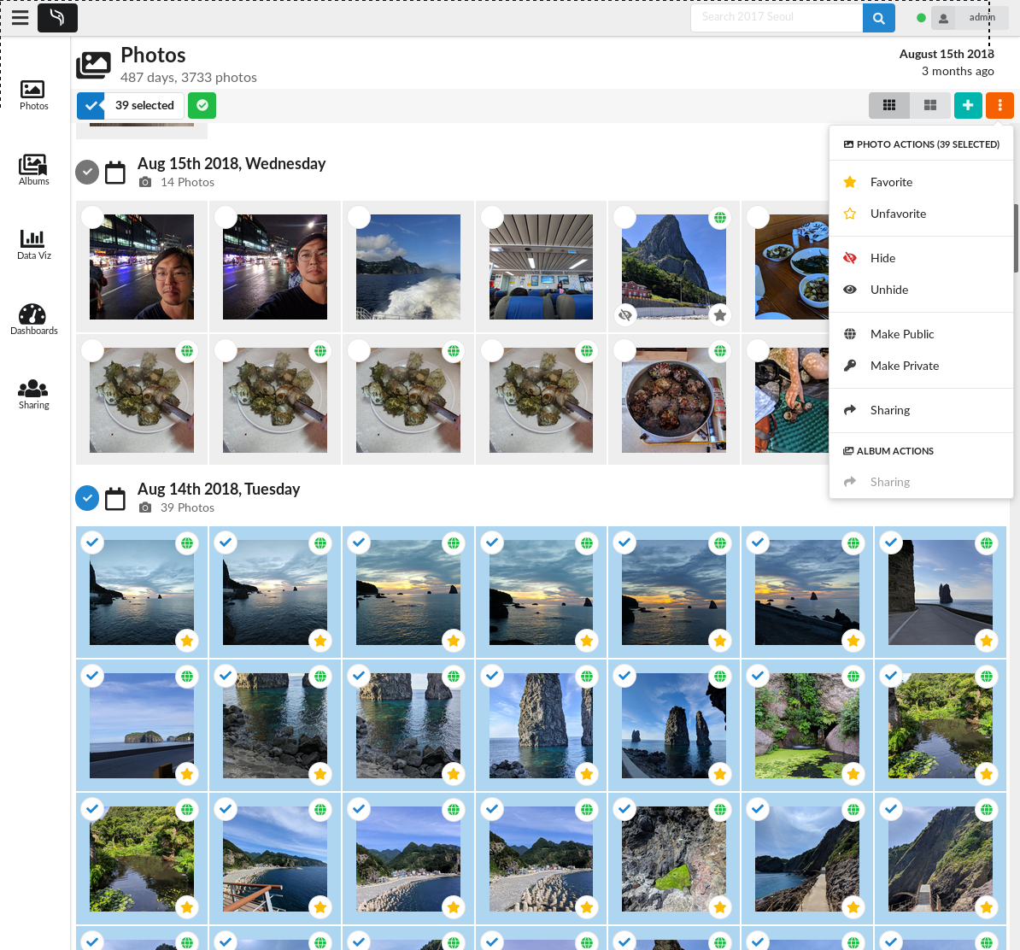Choose Favorite from the photo actions menu
The width and height of the screenshot is (1020, 950).
tap(891, 182)
